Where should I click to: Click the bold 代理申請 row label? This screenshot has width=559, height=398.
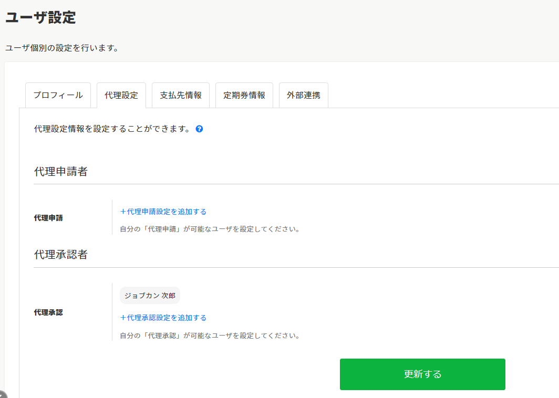click(48, 217)
